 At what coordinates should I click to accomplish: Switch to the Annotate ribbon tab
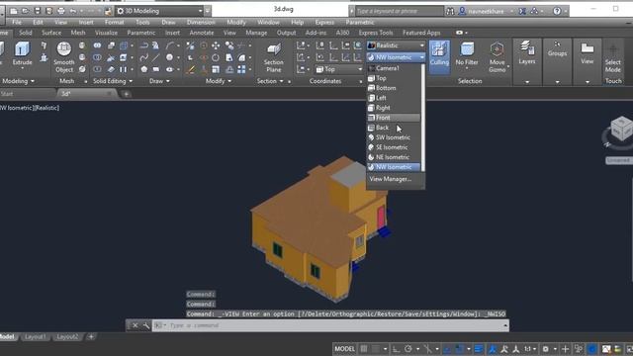click(x=202, y=33)
